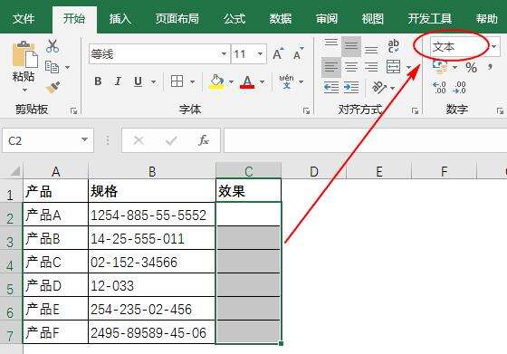Click Increase Indent icon
507x354 pixels.
(x=351, y=87)
